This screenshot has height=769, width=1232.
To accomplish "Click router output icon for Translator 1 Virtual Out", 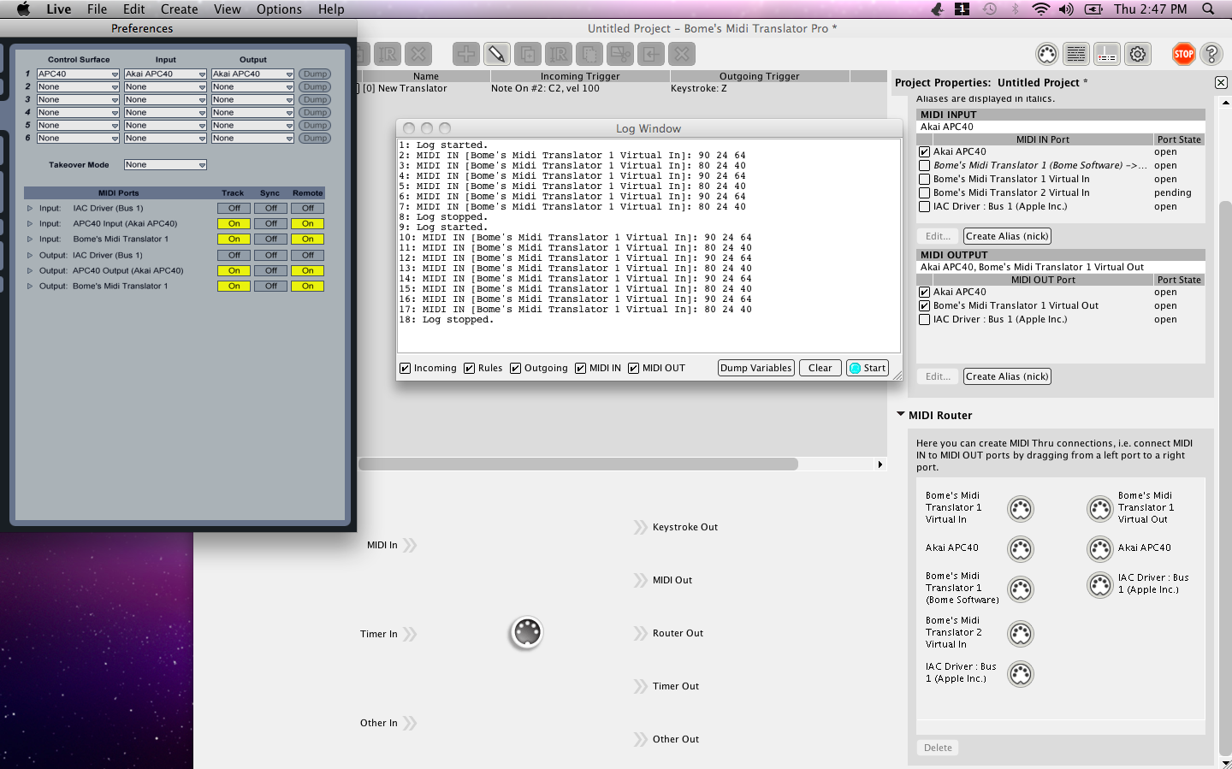I will coord(1099,509).
